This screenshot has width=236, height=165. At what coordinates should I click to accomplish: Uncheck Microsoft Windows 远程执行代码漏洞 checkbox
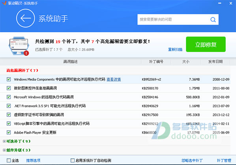click(9, 97)
